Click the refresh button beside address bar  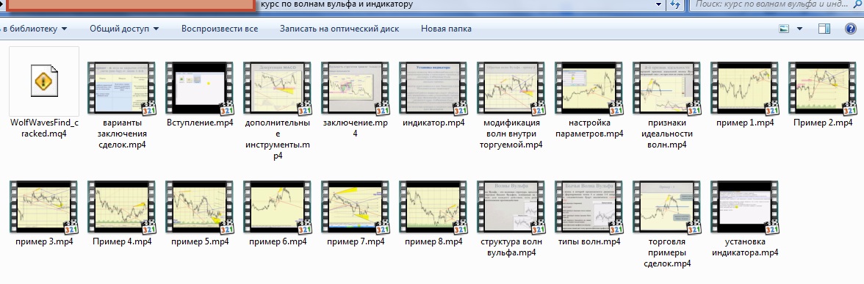[674, 5]
